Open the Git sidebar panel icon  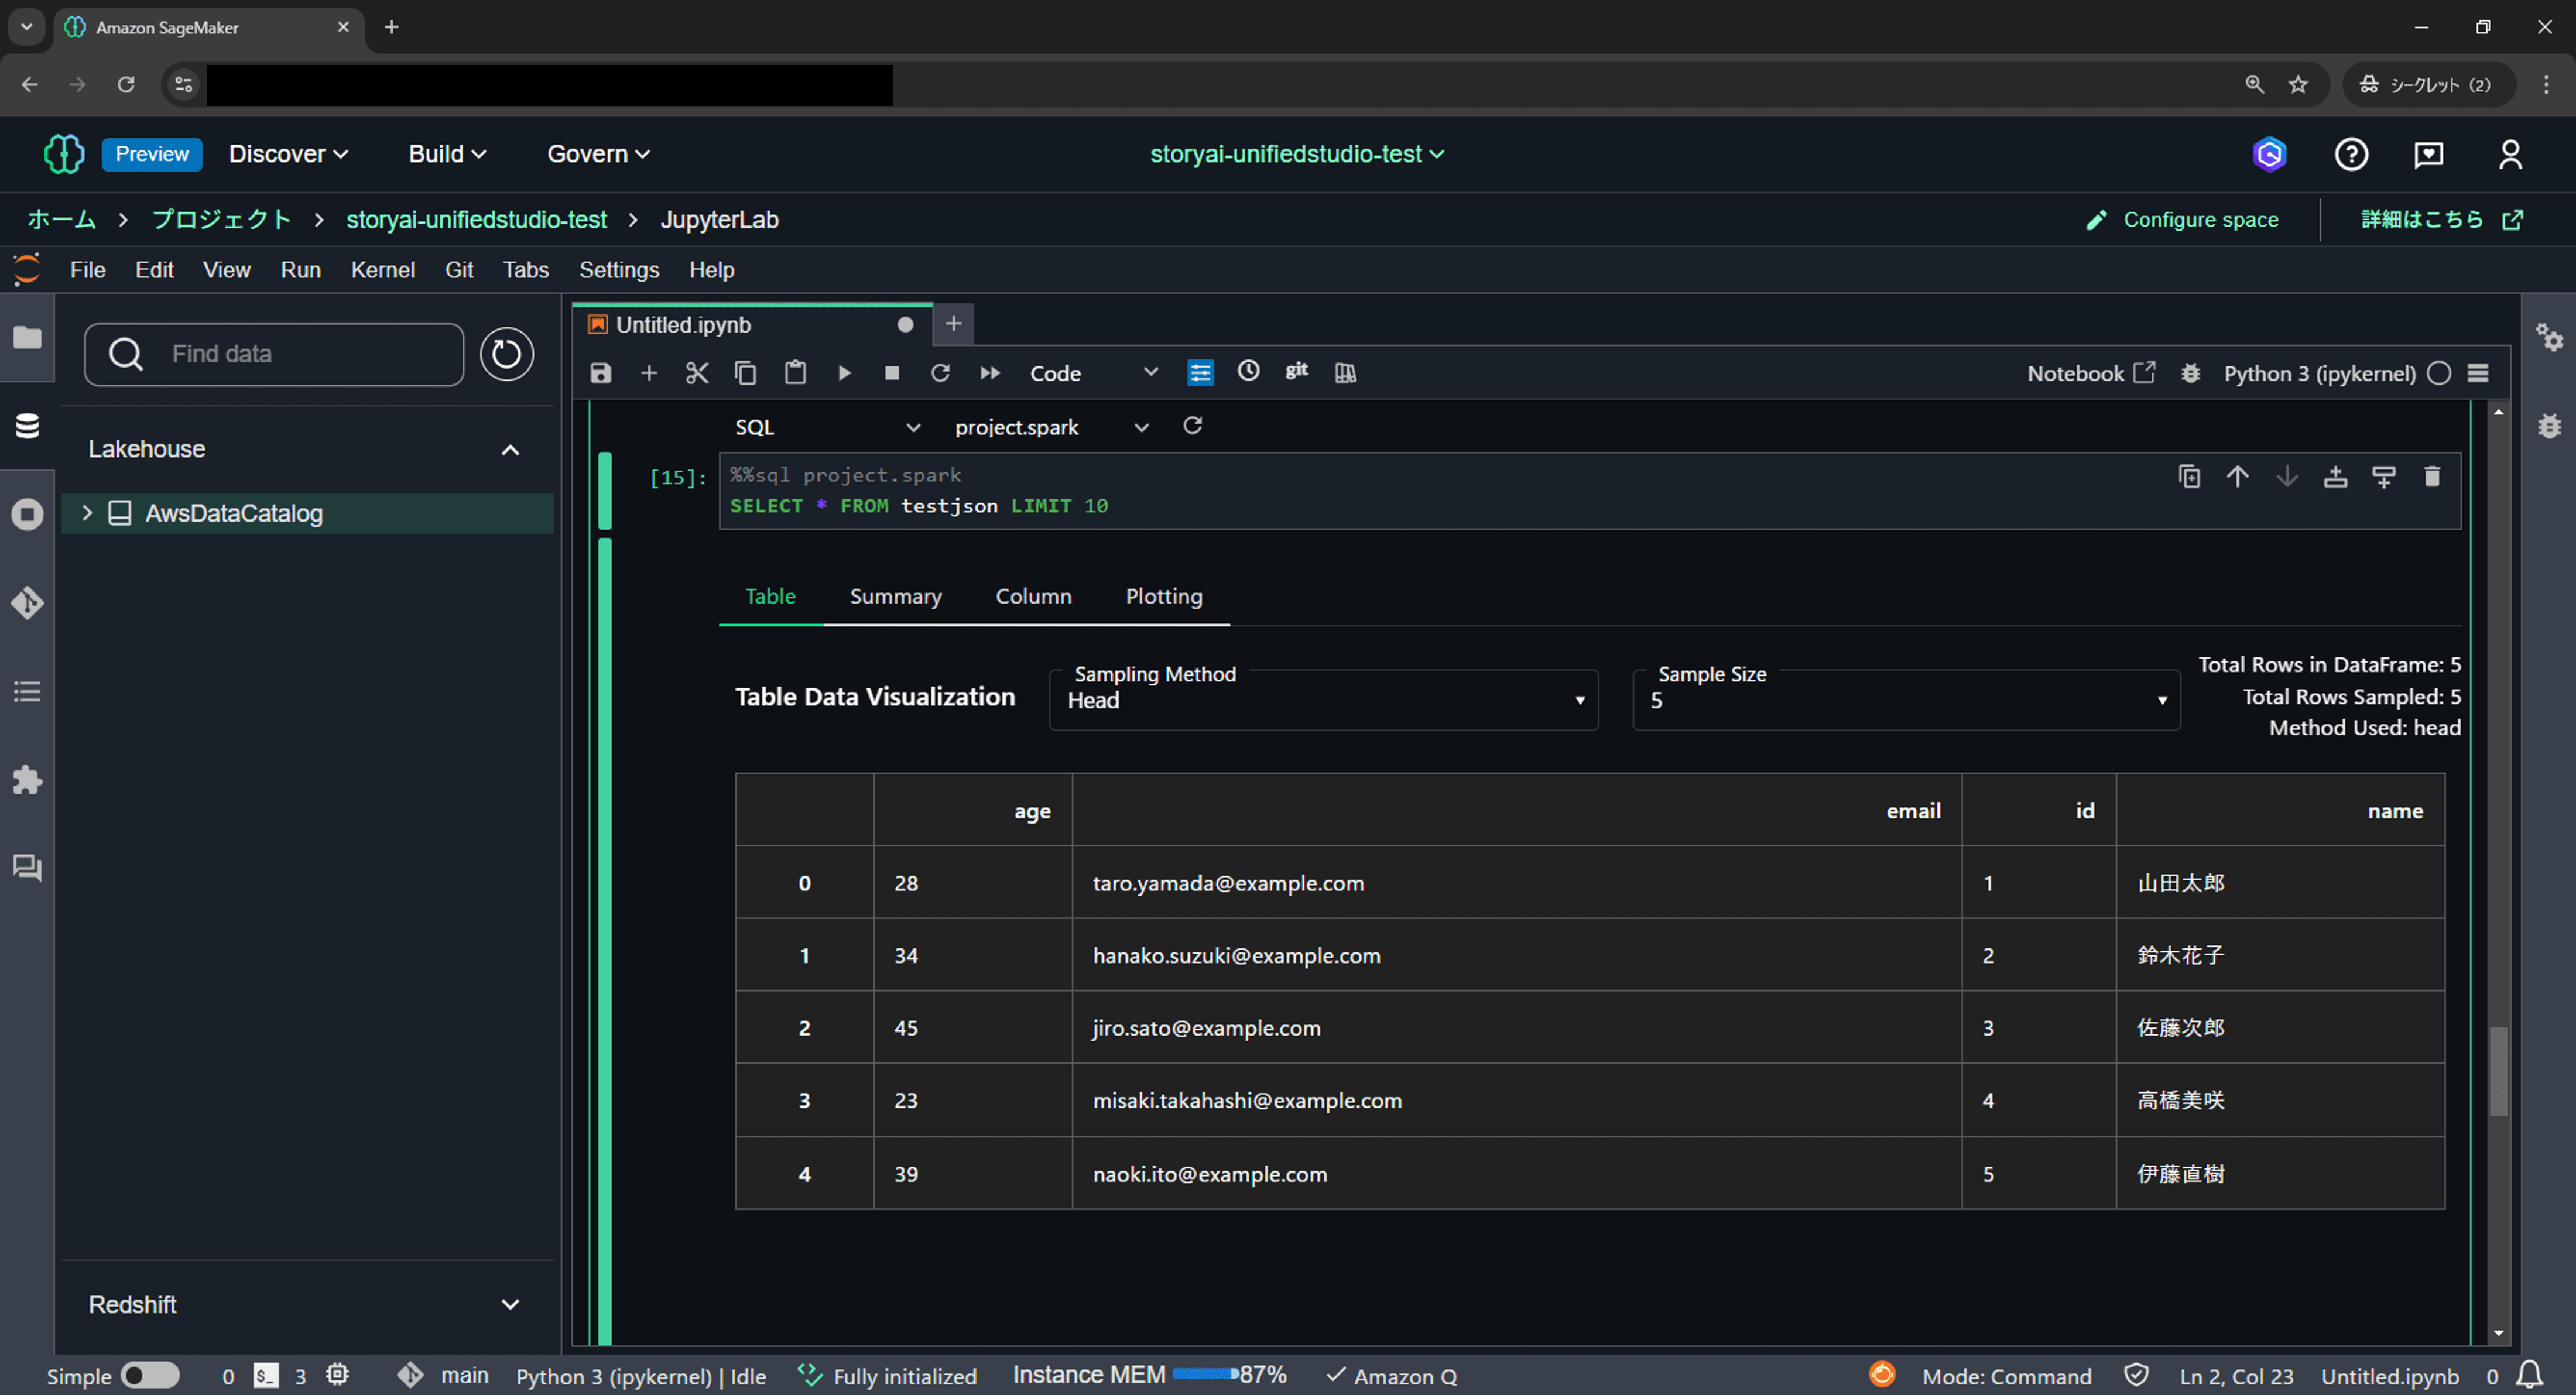[x=27, y=603]
